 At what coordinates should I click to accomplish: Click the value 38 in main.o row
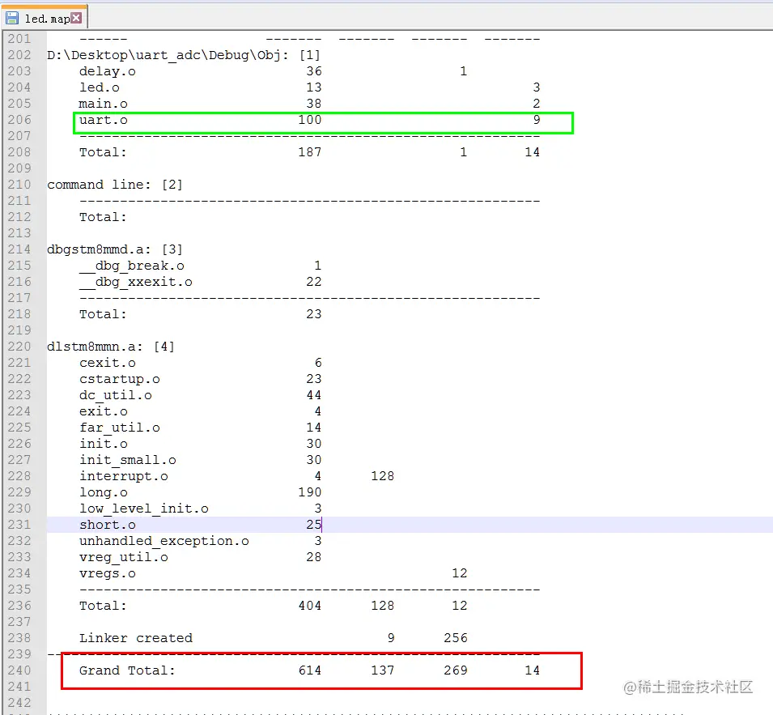313,104
